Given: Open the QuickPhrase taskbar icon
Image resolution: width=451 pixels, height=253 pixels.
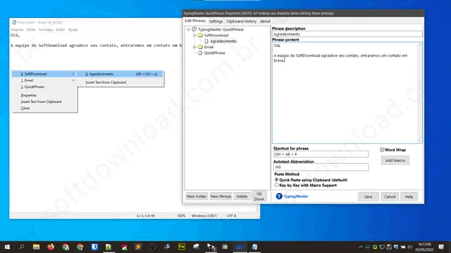Looking at the screenshot, I should [240, 247].
